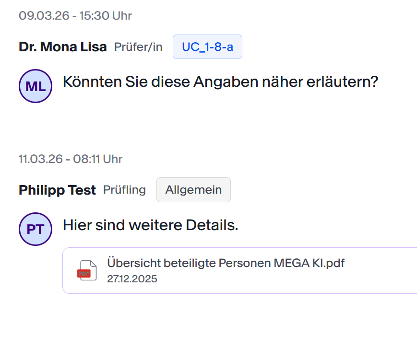The image size is (417, 337).
Task: Click the name Dr. Mona Lisa
Action: (63, 47)
